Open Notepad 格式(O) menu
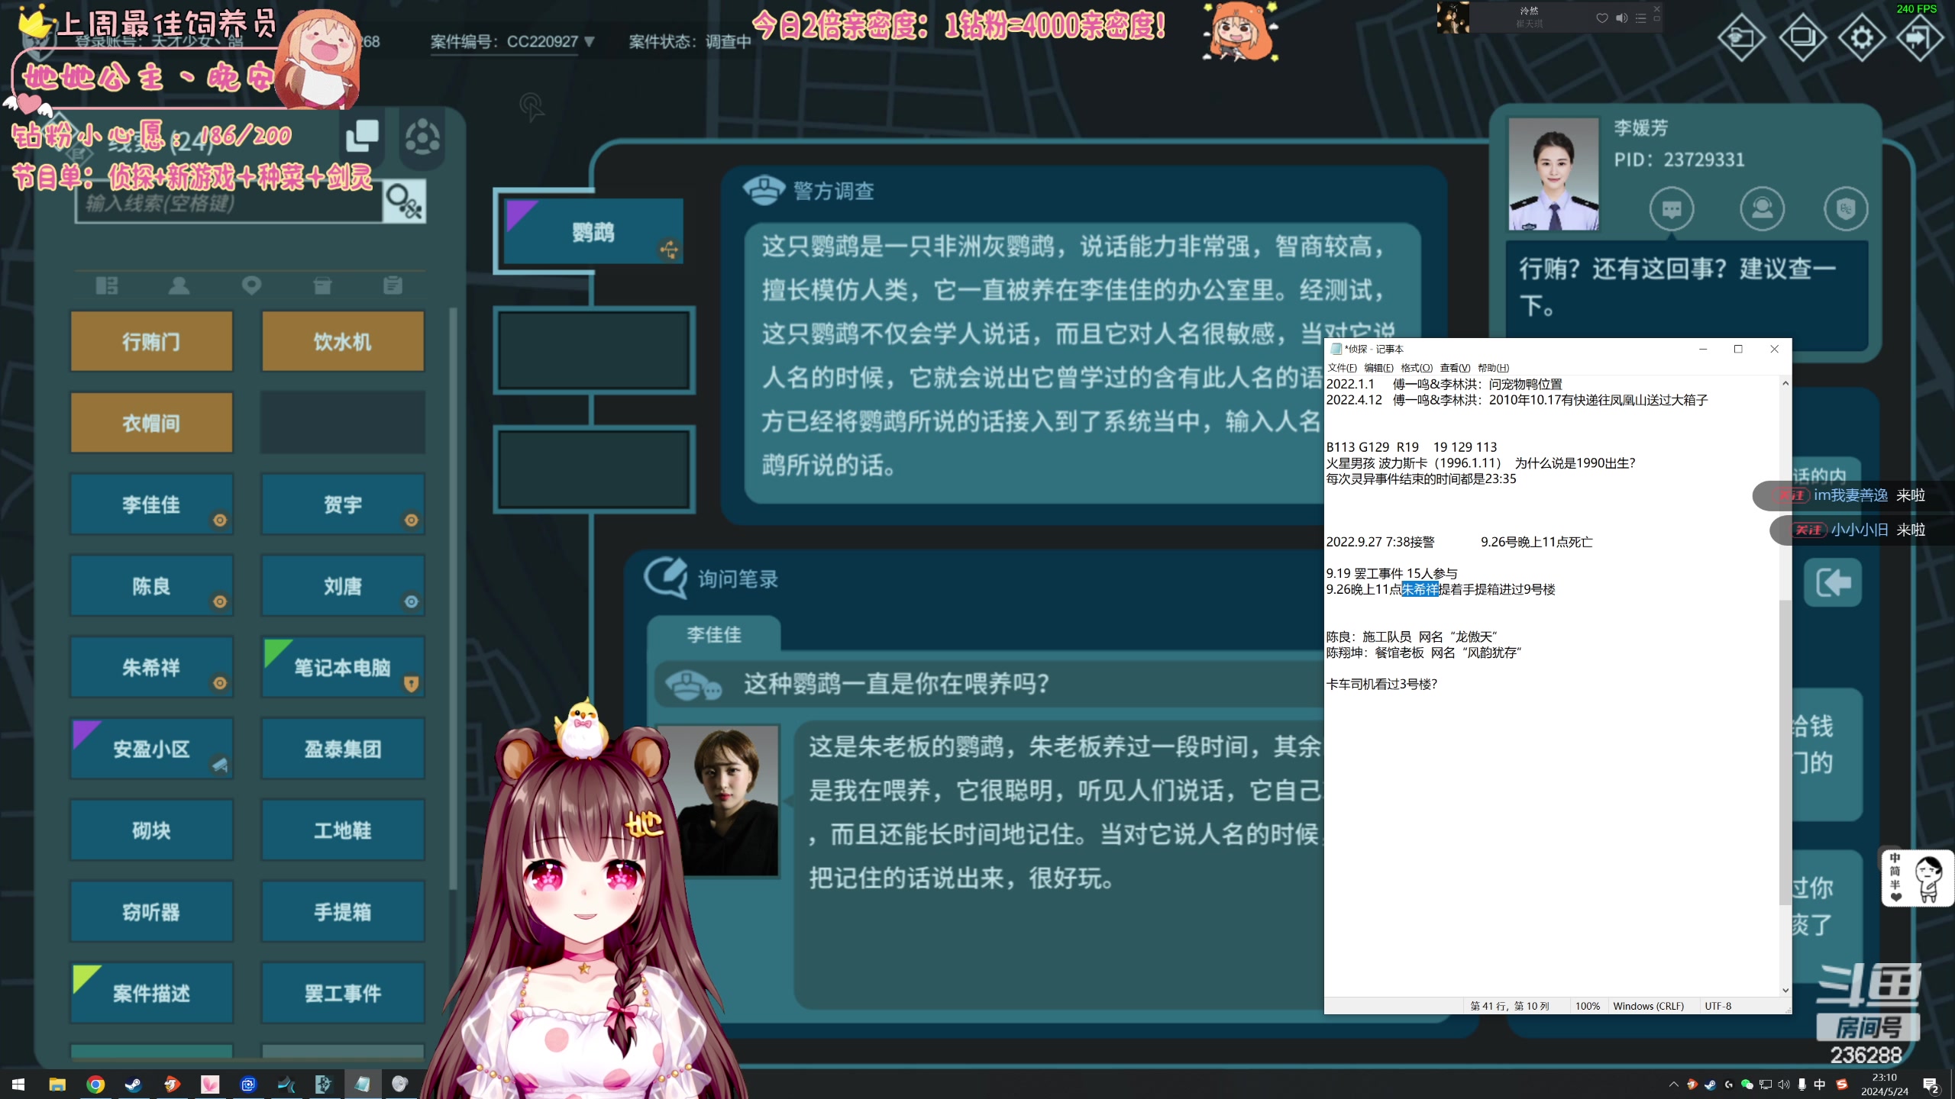 1417,368
